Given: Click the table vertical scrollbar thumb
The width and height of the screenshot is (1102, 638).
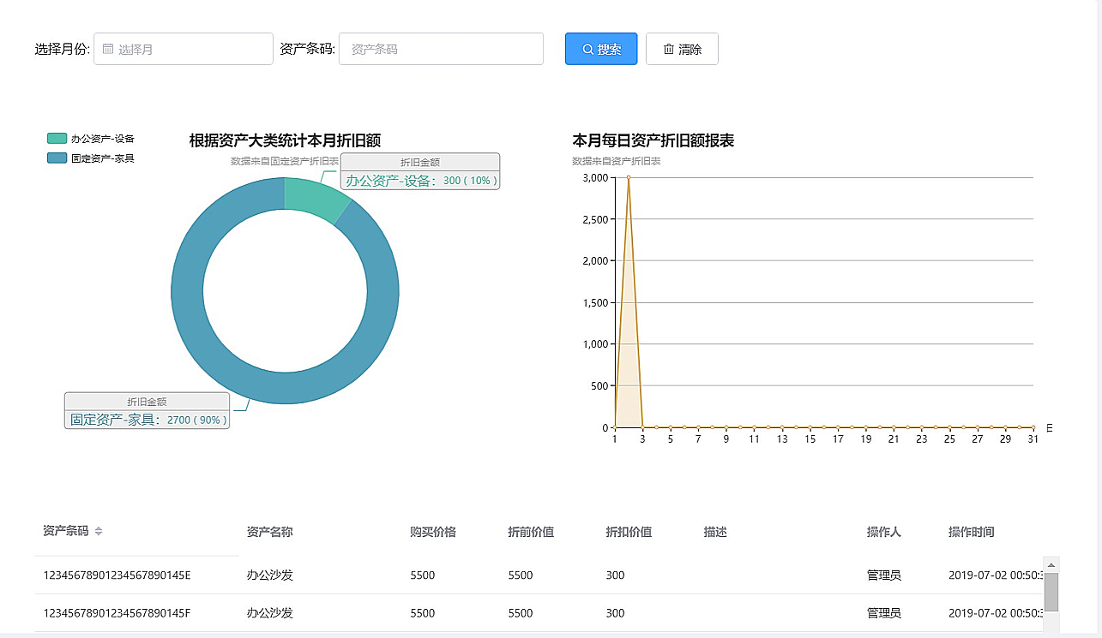Looking at the screenshot, I should (1051, 592).
